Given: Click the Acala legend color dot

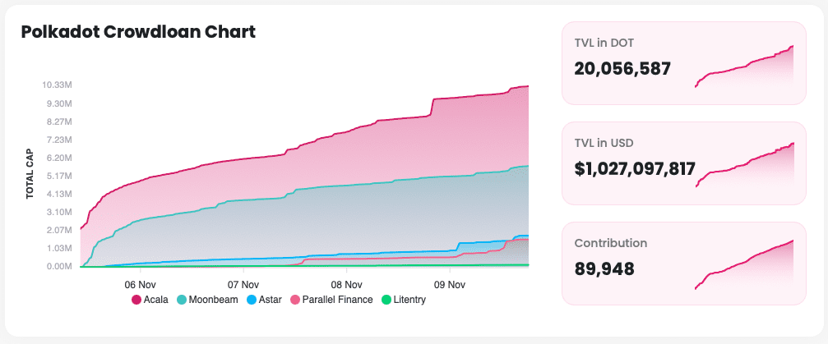Looking at the screenshot, I should [136, 300].
